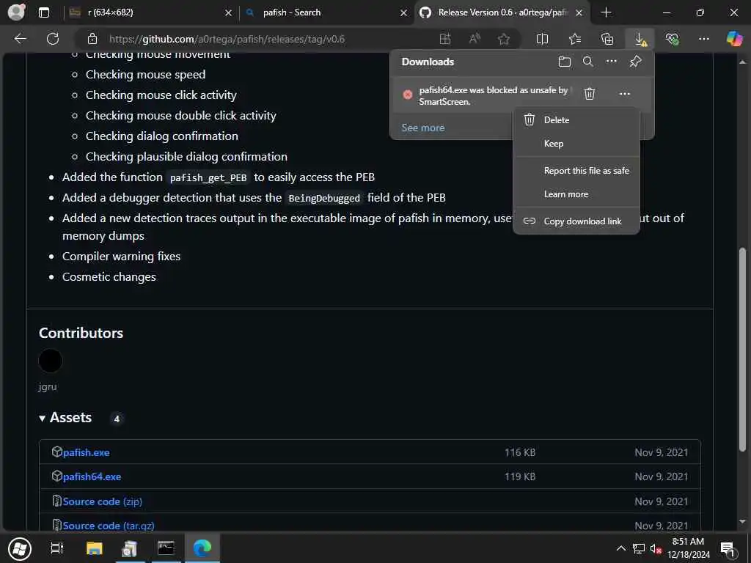The width and height of the screenshot is (751, 563).
Task: Click See more in Downloads panel
Action: (423, 128)
